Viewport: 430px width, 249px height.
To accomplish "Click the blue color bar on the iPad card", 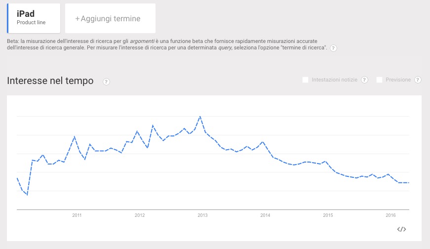I will (x=8, y=18).
